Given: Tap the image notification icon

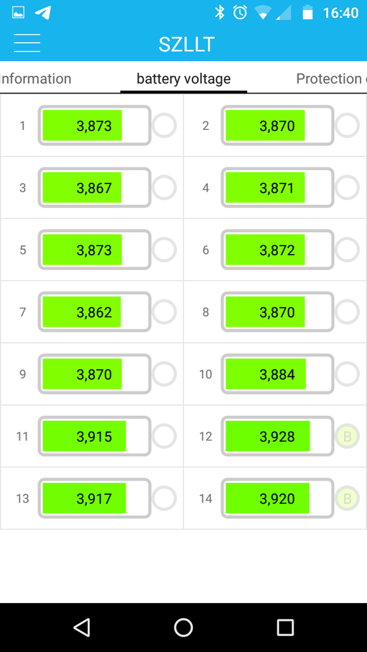Looking at the screenshot, I should point(18,13).
